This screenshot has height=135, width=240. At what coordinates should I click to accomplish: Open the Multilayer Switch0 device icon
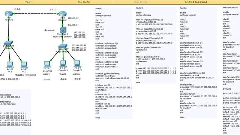(63, 30)
